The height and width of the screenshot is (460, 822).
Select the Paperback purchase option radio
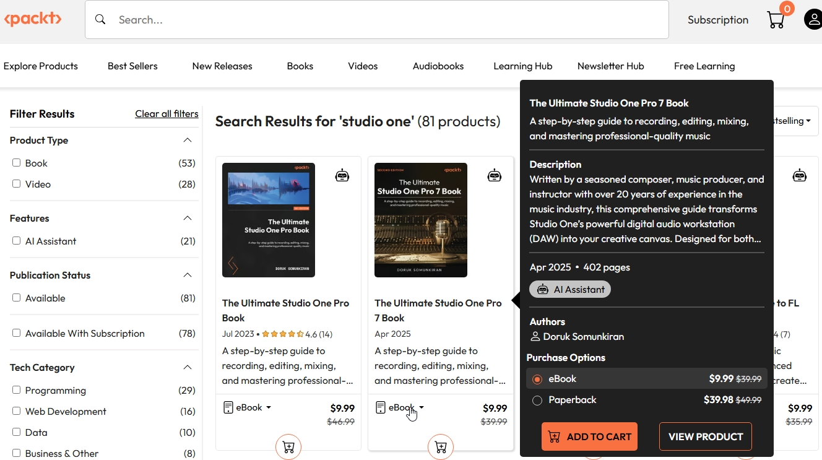537,400
